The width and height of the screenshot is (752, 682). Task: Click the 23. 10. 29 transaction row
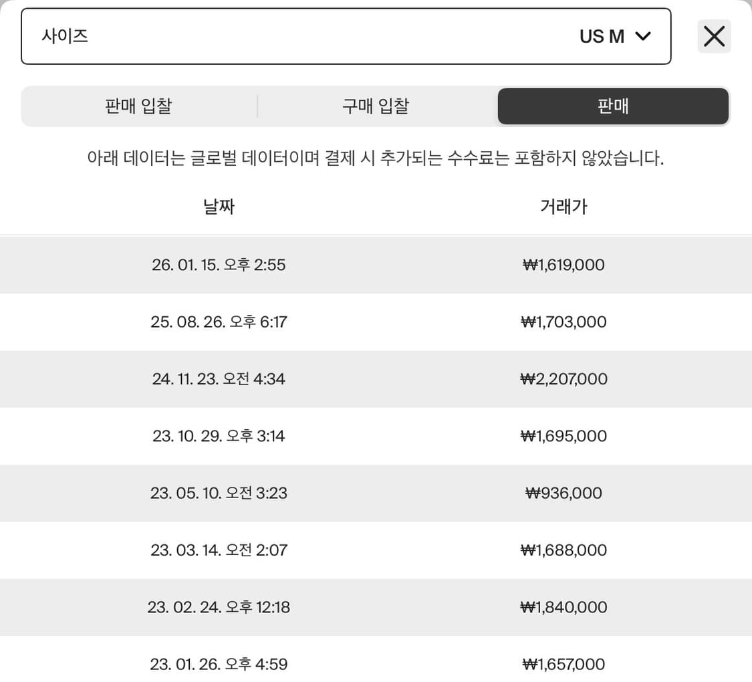(219, 437)
